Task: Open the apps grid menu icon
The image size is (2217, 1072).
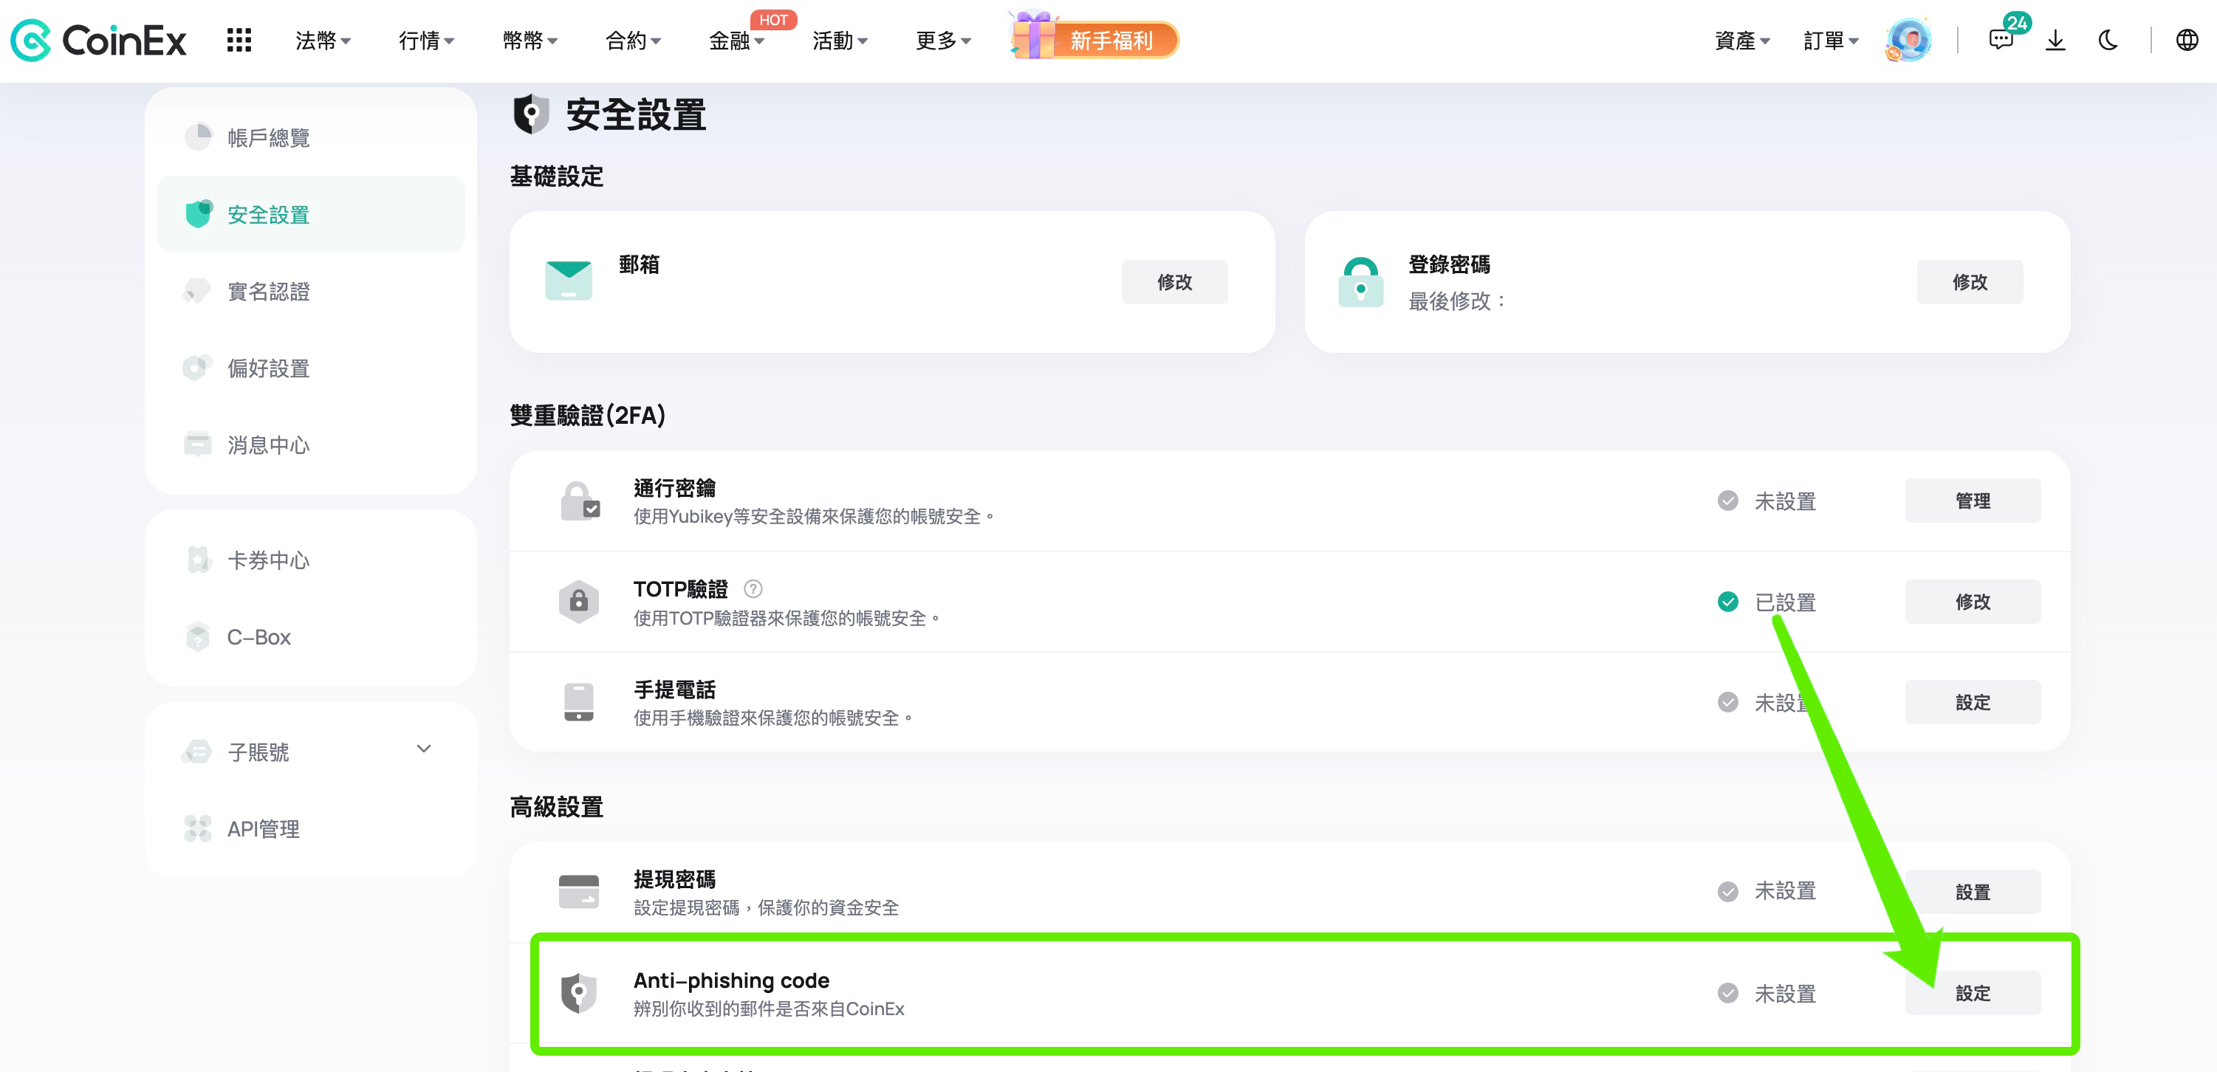Action: (239, 41)
